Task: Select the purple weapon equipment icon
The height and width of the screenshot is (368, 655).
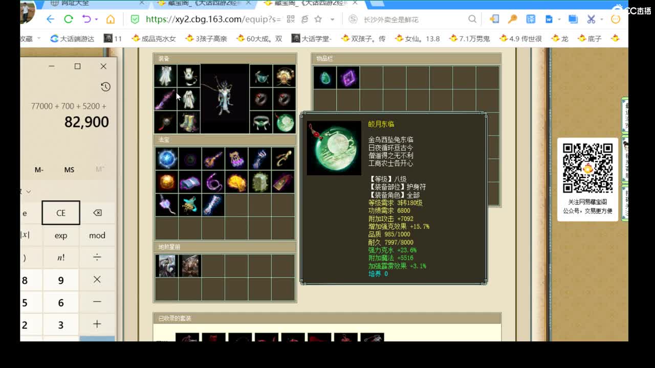Action: 166,99
